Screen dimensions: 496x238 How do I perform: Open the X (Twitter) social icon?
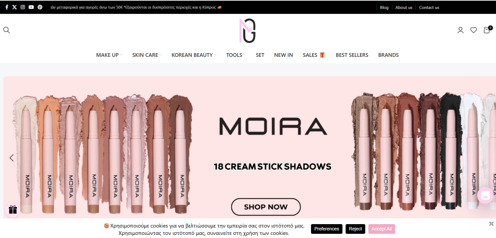[x=15, y=7]
